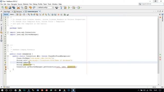The image size is (164, 92).
Task: Click the Undo arrow icon
Action: [x=30, y=7]
